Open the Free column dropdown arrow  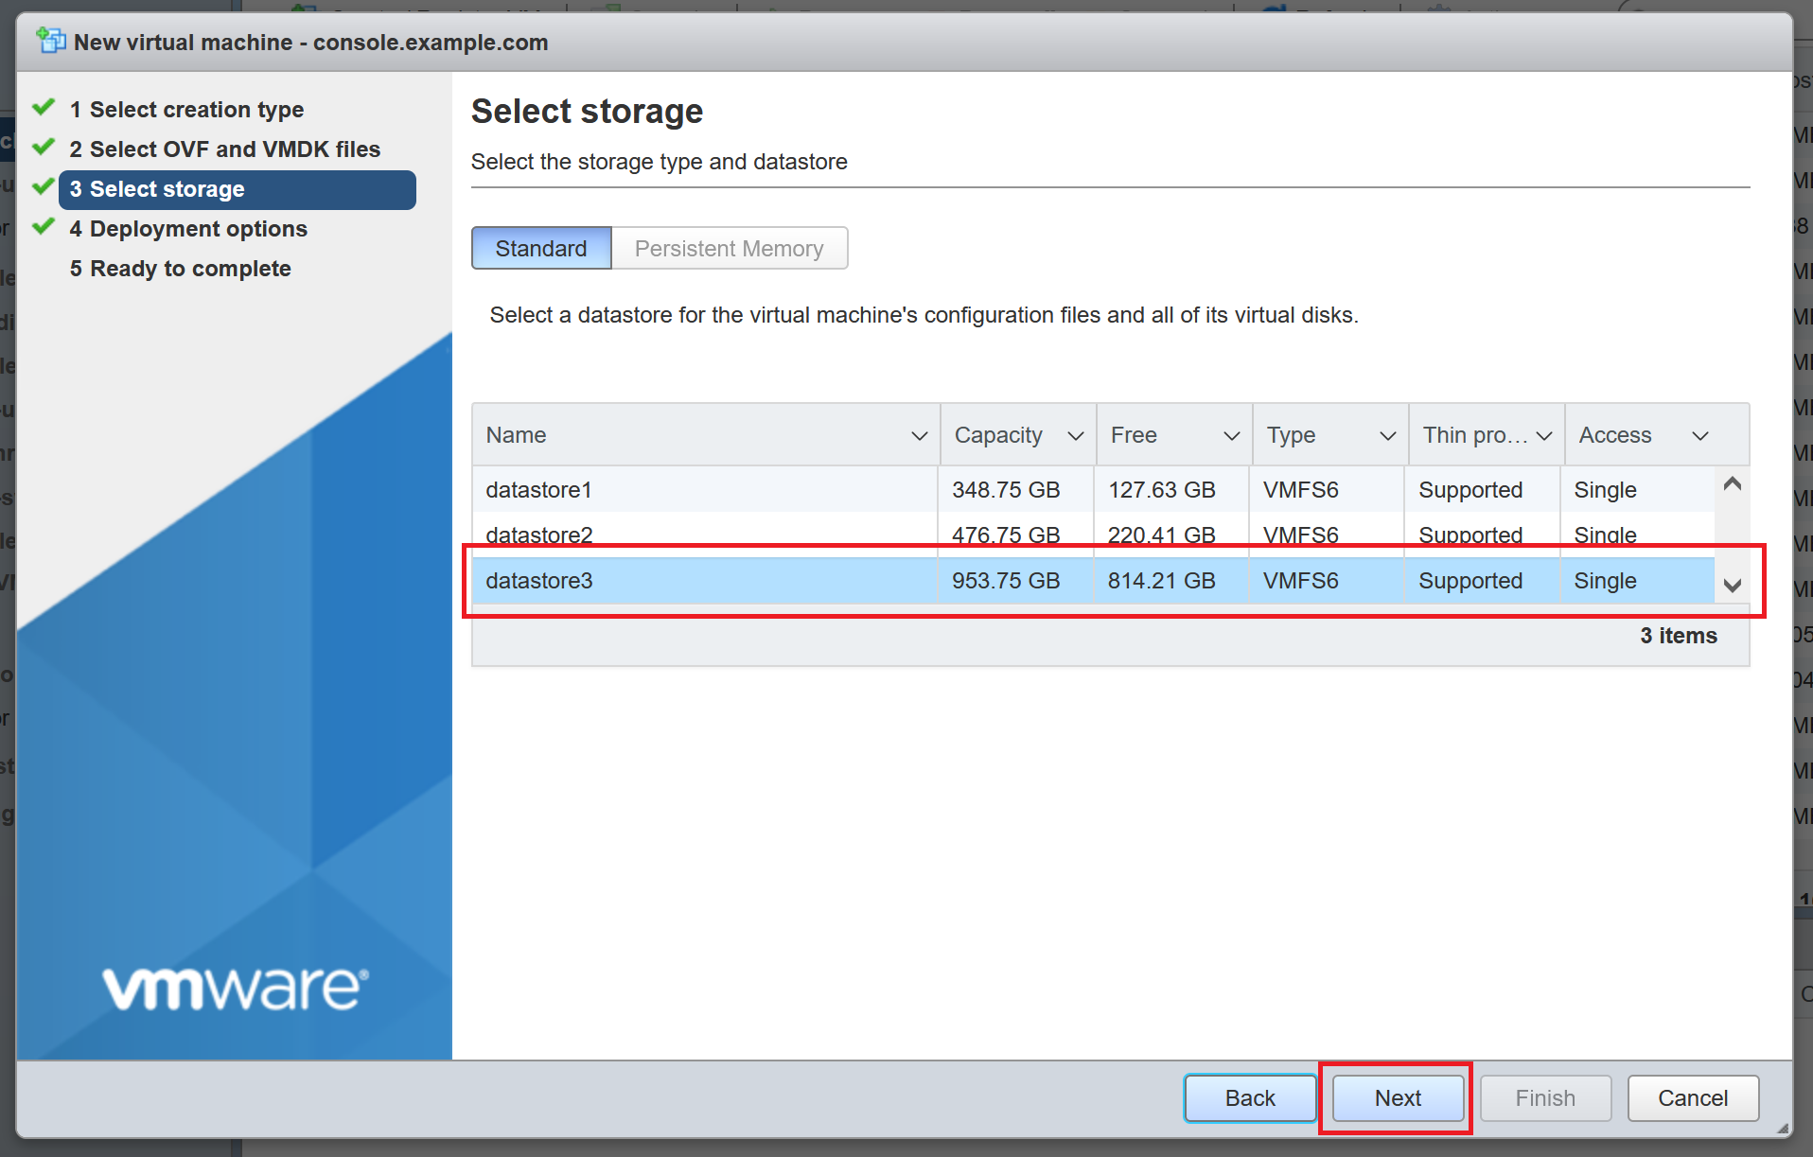pyautogui.click(x=1231, y=436)
